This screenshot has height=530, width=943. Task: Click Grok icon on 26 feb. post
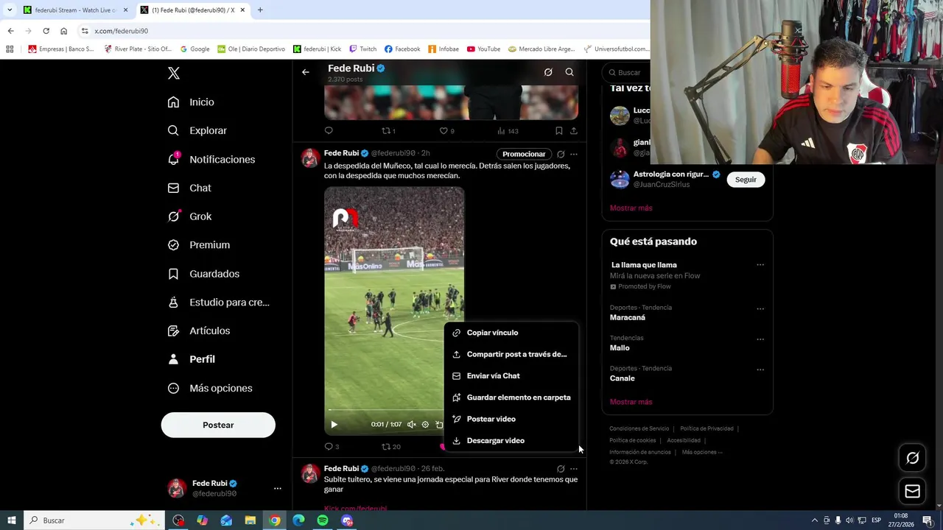pos(561,469)
